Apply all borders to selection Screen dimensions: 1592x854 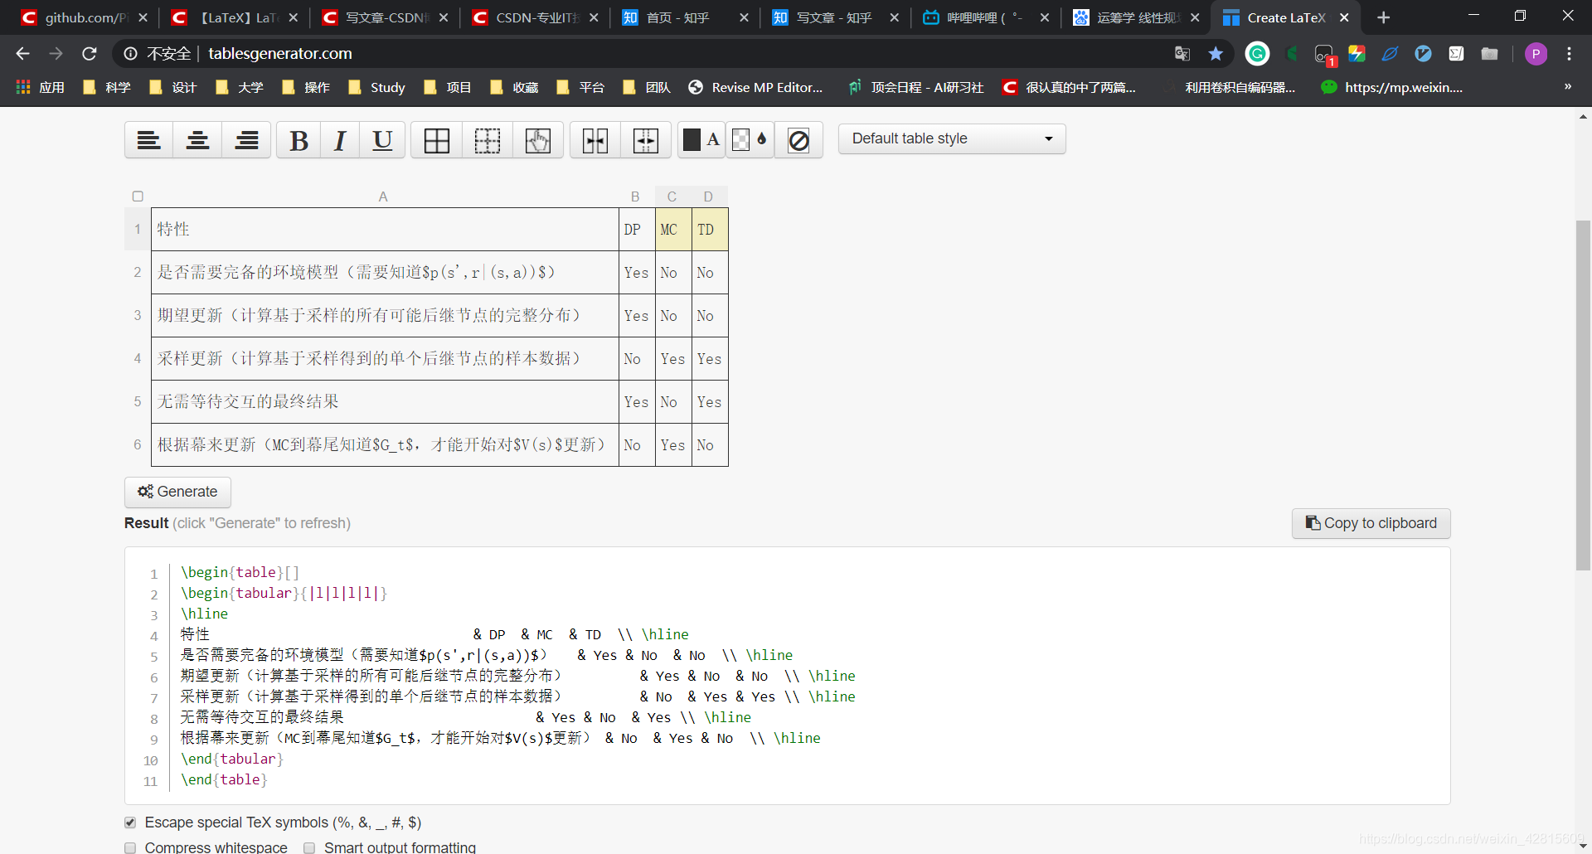437,139
